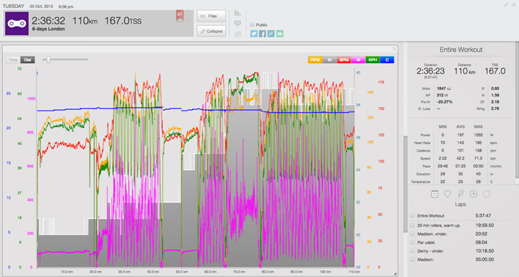Image resolution: width=519 pixels, height=277 pixels.
Task: Click the header duration '2:36:32'
Action: click(48, 21)
